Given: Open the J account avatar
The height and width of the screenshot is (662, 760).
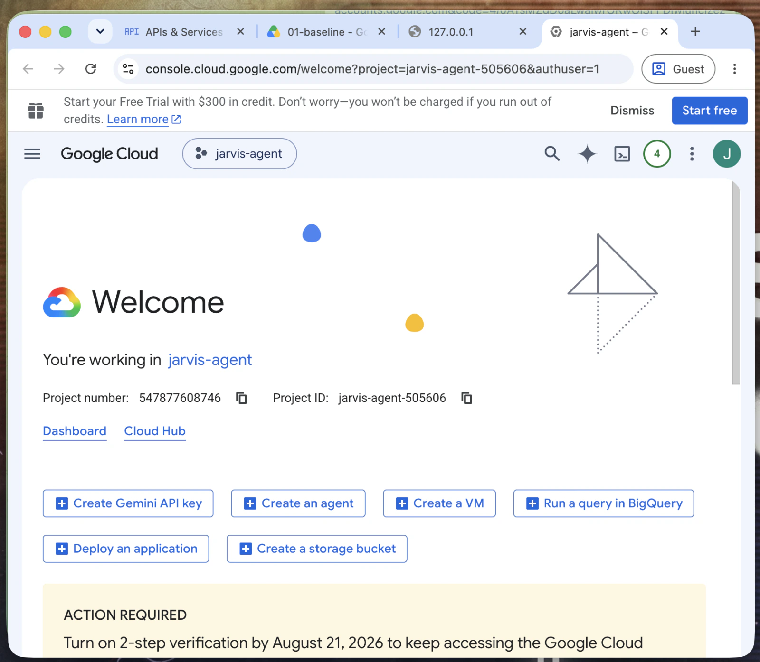Looking at the screenshot, I should pyautogui.click(x=727, y=154).
